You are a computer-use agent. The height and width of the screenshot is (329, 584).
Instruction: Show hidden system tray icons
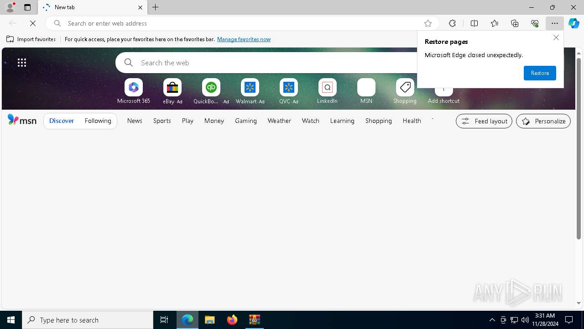(x=492, y=320)
